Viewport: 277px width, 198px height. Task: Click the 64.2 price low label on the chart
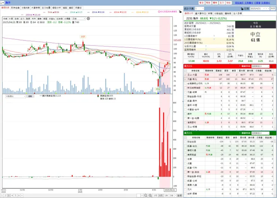click(158, 89)
